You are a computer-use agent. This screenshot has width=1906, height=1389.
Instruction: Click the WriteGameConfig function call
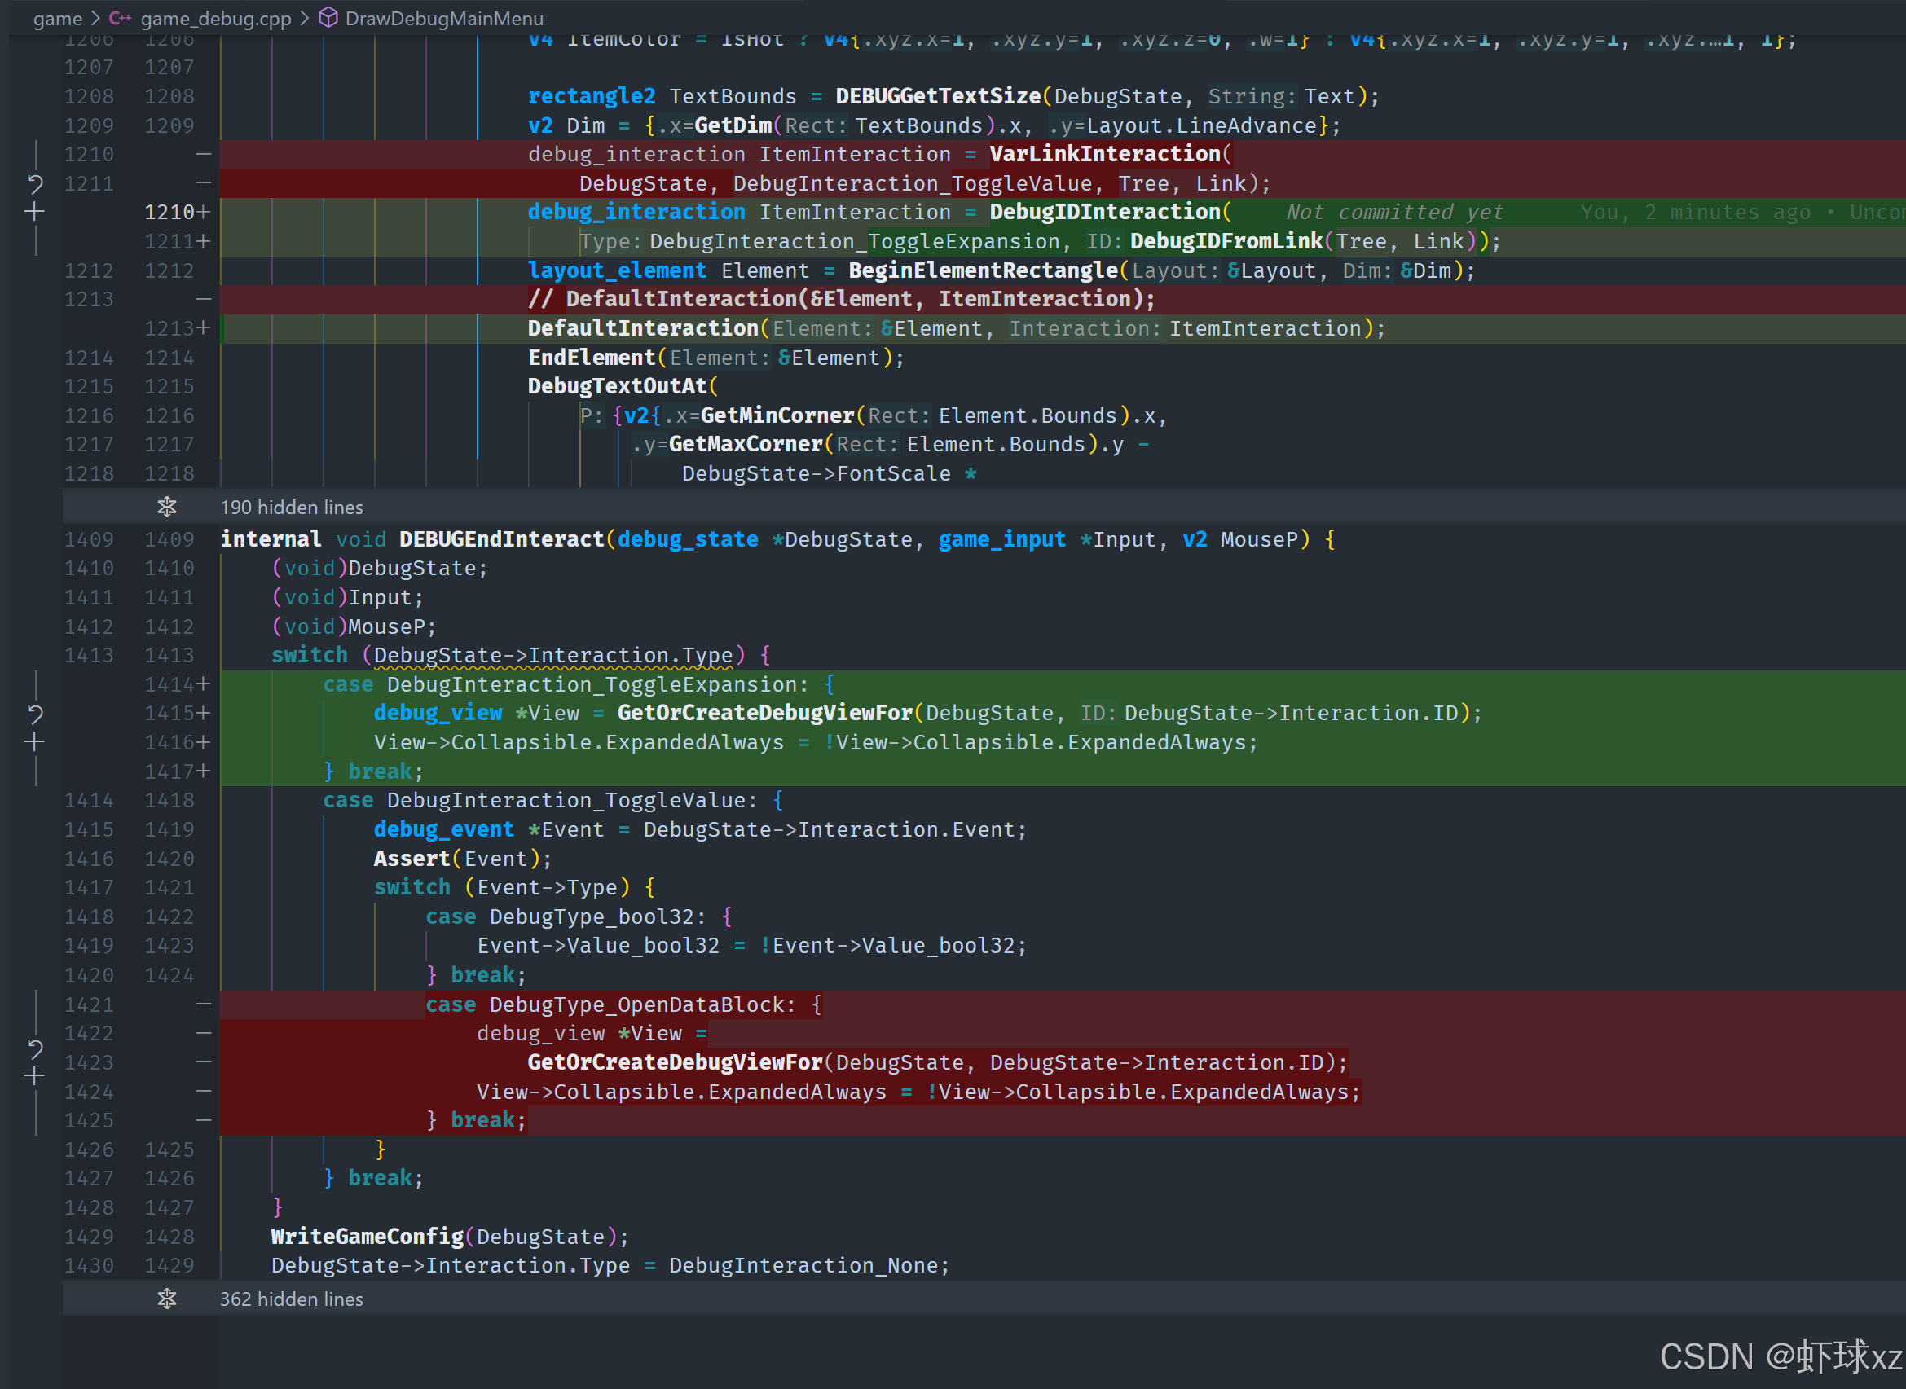[368, 1236]
